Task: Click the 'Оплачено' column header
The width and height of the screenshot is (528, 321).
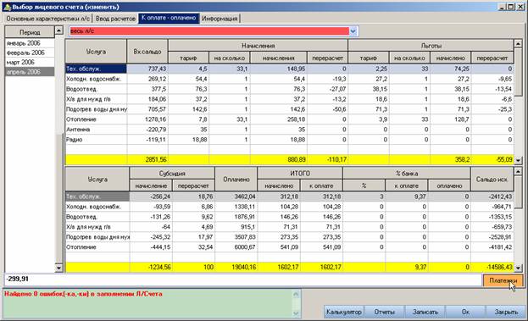Action: click(x=236, y=180)
